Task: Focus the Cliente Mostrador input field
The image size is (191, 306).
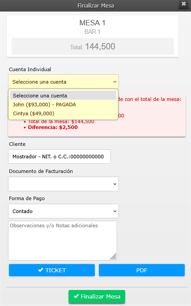Action: click(x=59, y=157)
